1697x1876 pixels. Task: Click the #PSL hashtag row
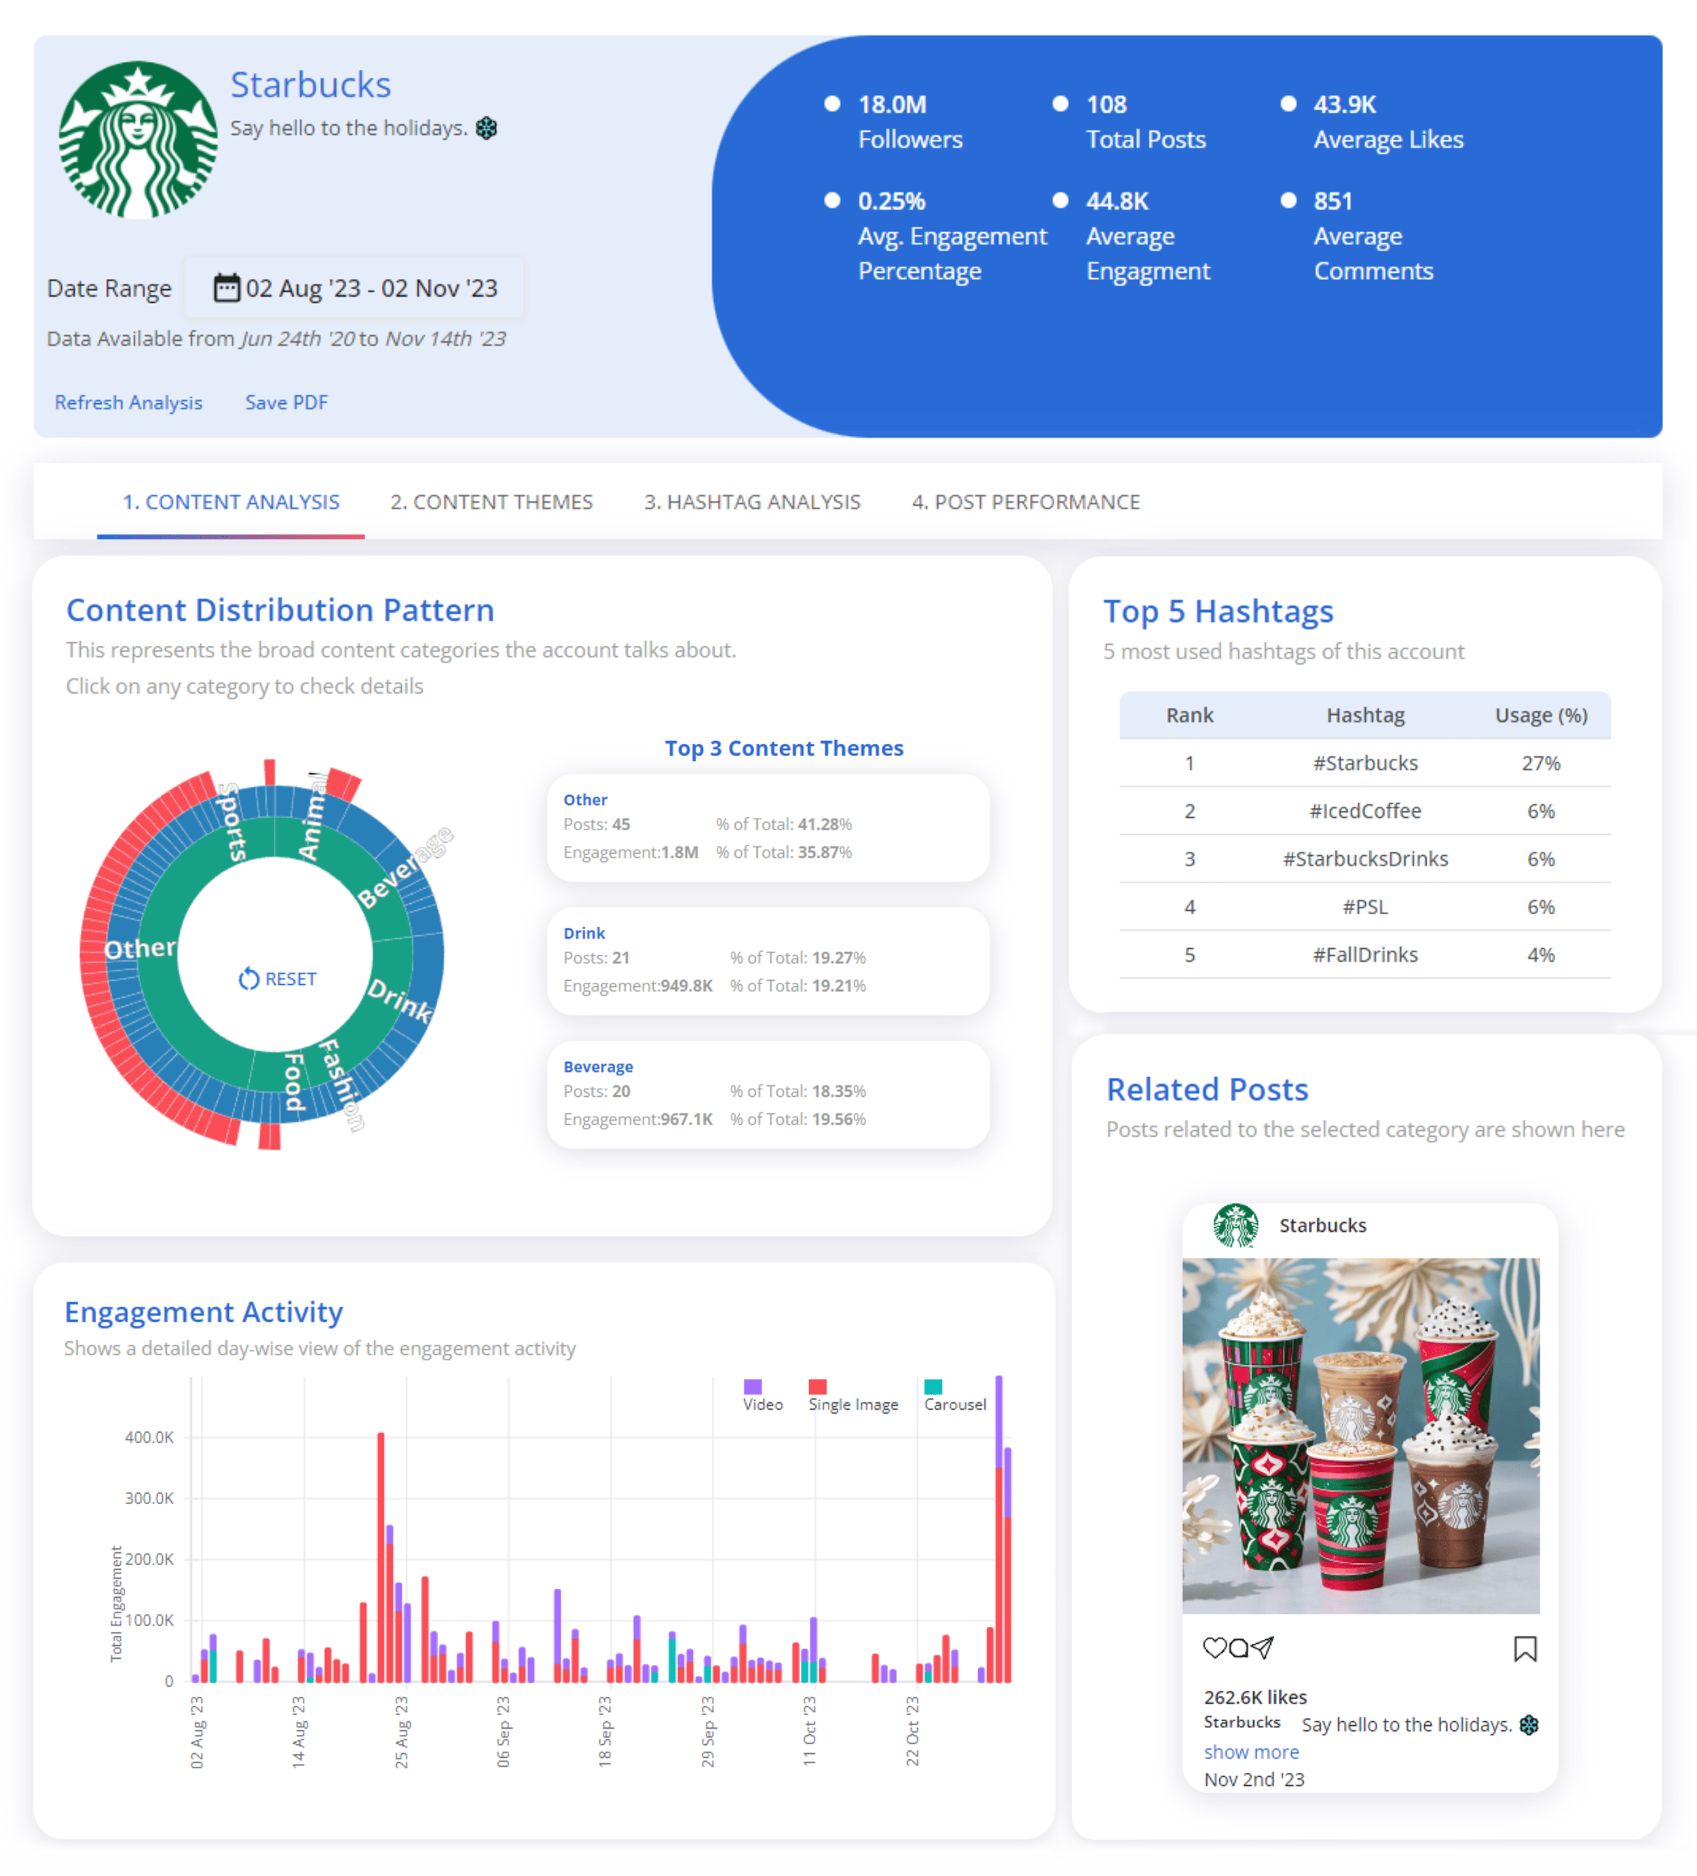click(x=1364, y=906)
